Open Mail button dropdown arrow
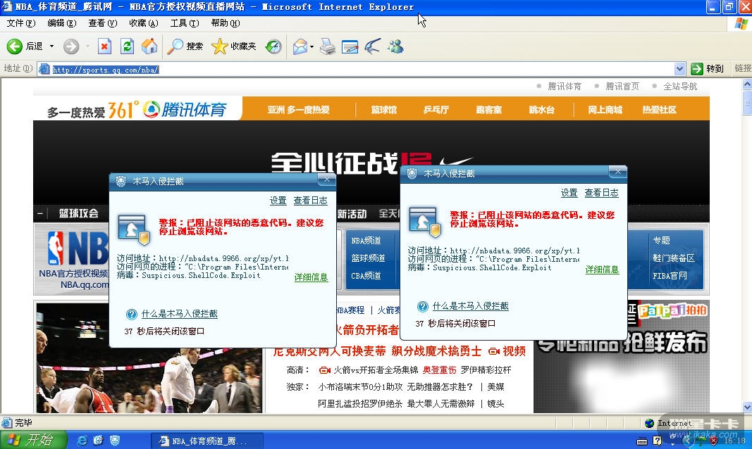Viewport: 752px width, 449px height. [312, 46]
